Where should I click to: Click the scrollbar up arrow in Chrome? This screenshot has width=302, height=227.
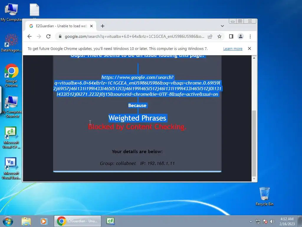point(254,58)
